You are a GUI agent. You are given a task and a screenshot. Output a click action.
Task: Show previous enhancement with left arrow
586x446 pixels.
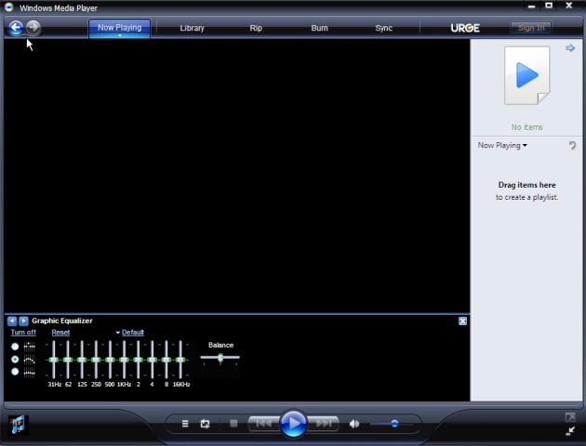pyautogui.click(x=12, y=321)
